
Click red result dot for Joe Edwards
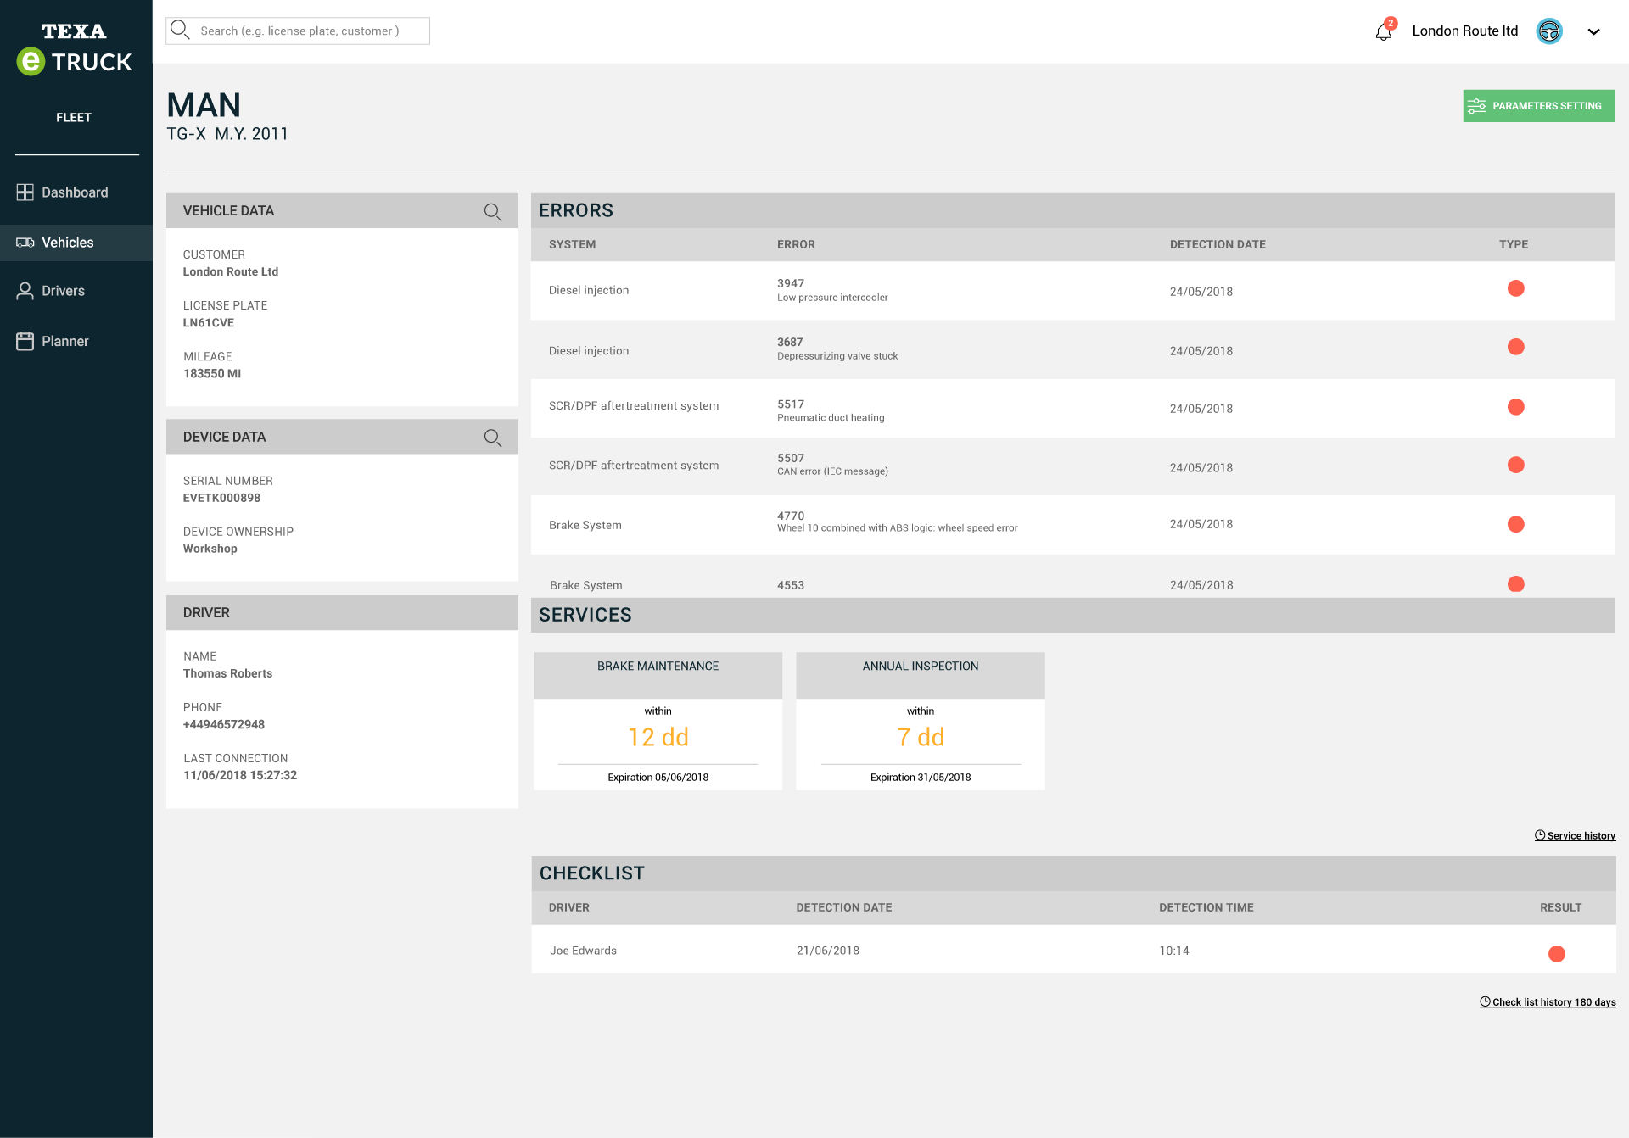(x=1557, y=954)
